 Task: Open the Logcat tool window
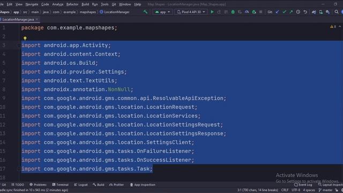coord(81,184)
